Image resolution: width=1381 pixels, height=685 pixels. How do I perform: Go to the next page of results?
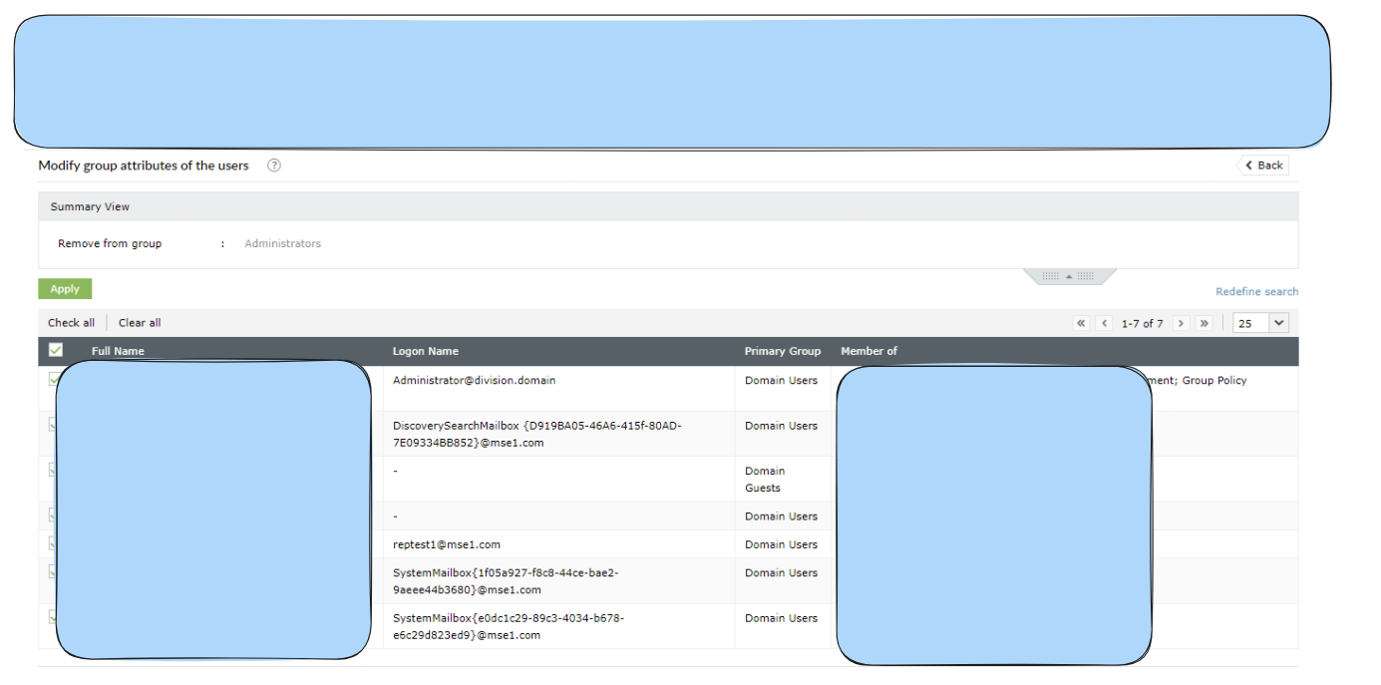point(1181,323)
